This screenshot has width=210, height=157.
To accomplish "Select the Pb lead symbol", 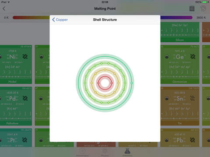I will [180, 140].
